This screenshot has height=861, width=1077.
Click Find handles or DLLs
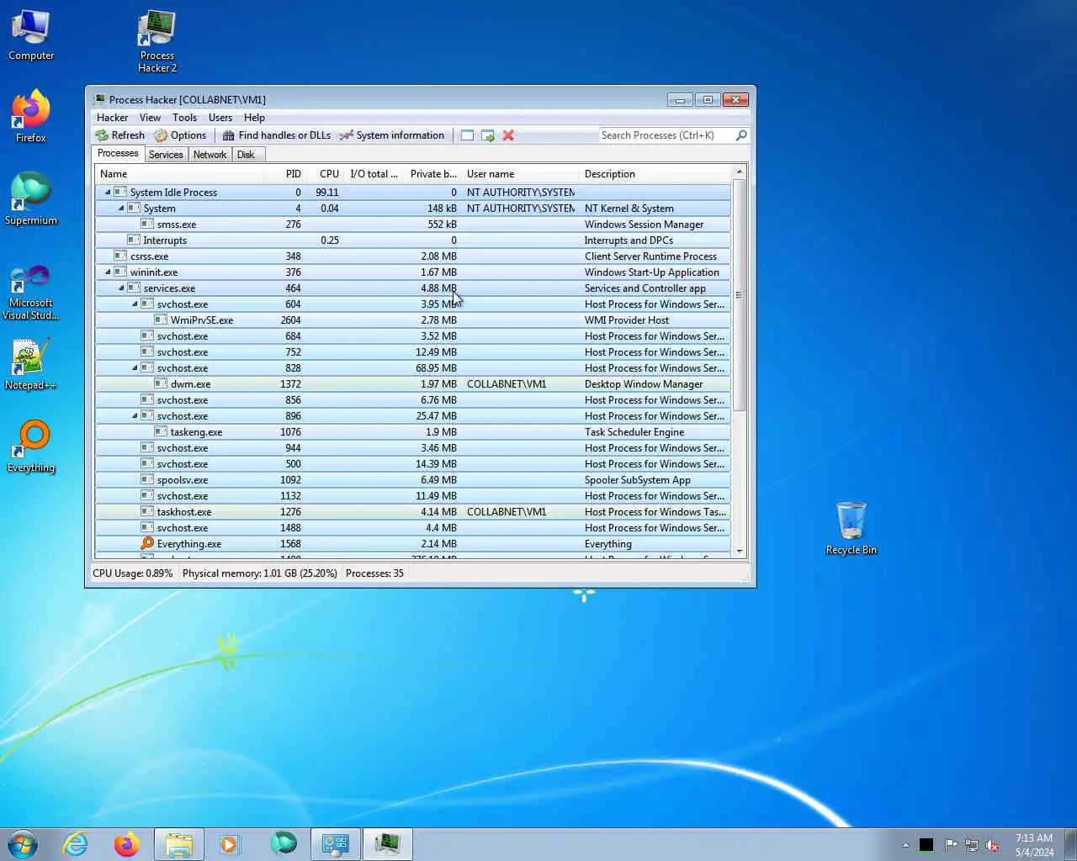click(277, 135)
